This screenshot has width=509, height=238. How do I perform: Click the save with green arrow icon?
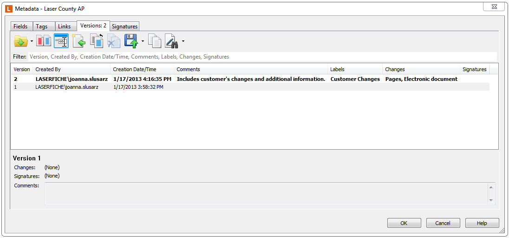click(x=131, y=41)
